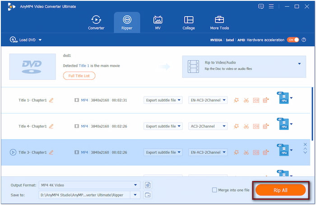Open the hamburger menu in the title bar
This screenshot has width=316, height=205.
pyautogui.click(x=271, y=6)
